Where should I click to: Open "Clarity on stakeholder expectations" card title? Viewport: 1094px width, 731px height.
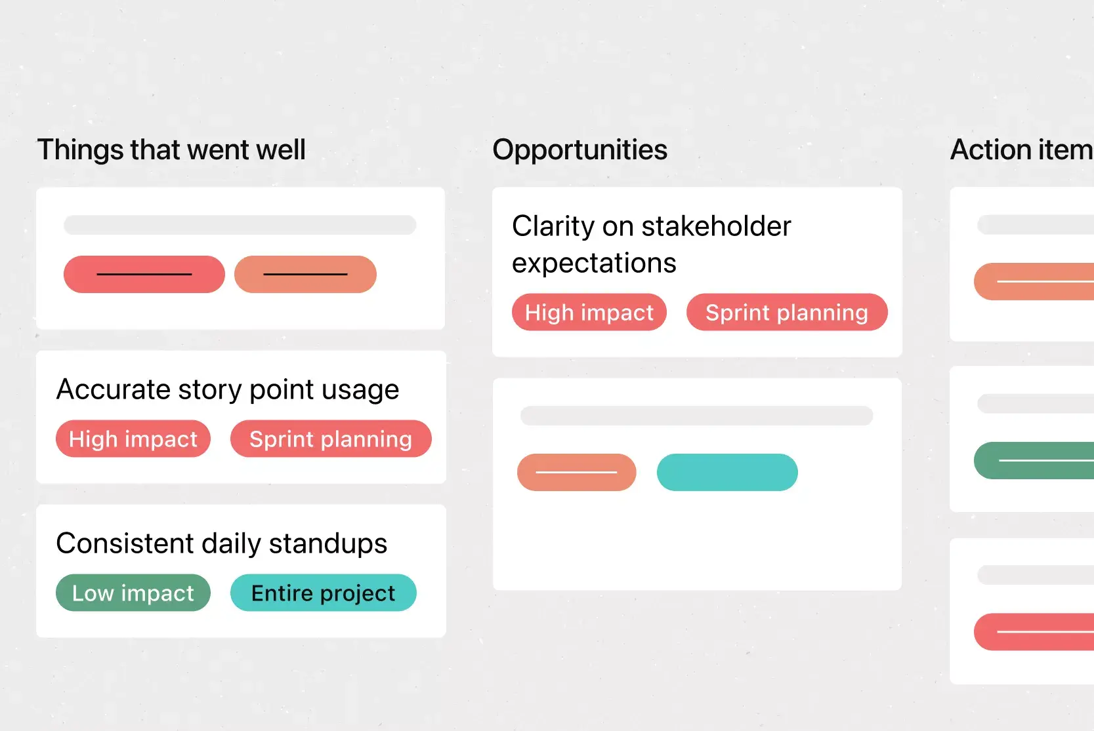pos(651,244)
